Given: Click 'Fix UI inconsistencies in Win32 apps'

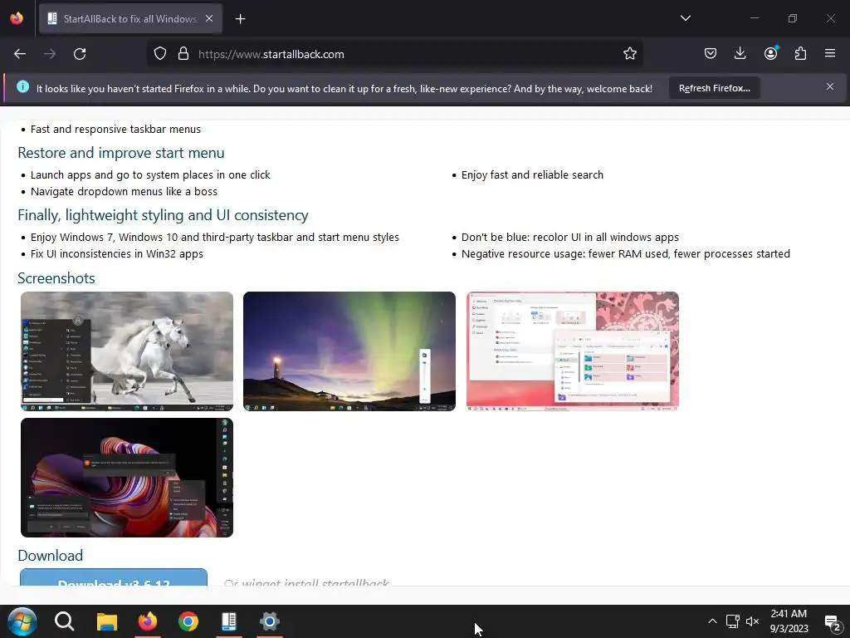Looking at the screenshot, I should tap(116, 254).
